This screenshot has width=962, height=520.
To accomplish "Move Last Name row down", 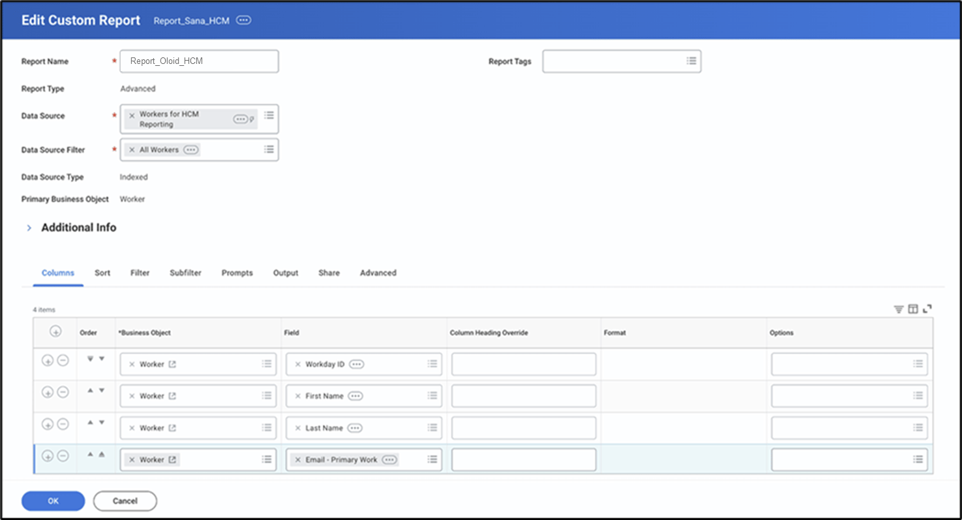I will 101,422.
